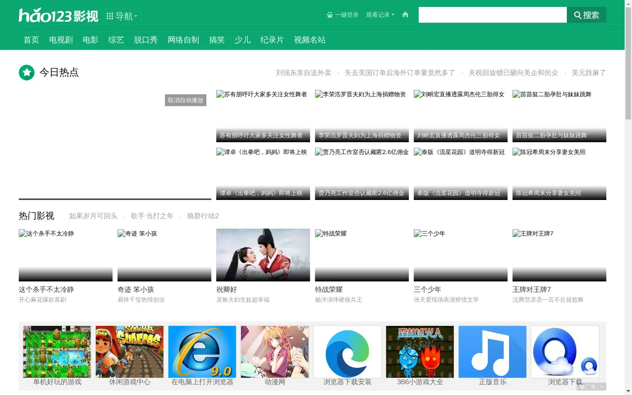Screen dimensions: 632x395
Task: Click the 这个杀手不太冷静 title
Action: (x=46, y=289)
